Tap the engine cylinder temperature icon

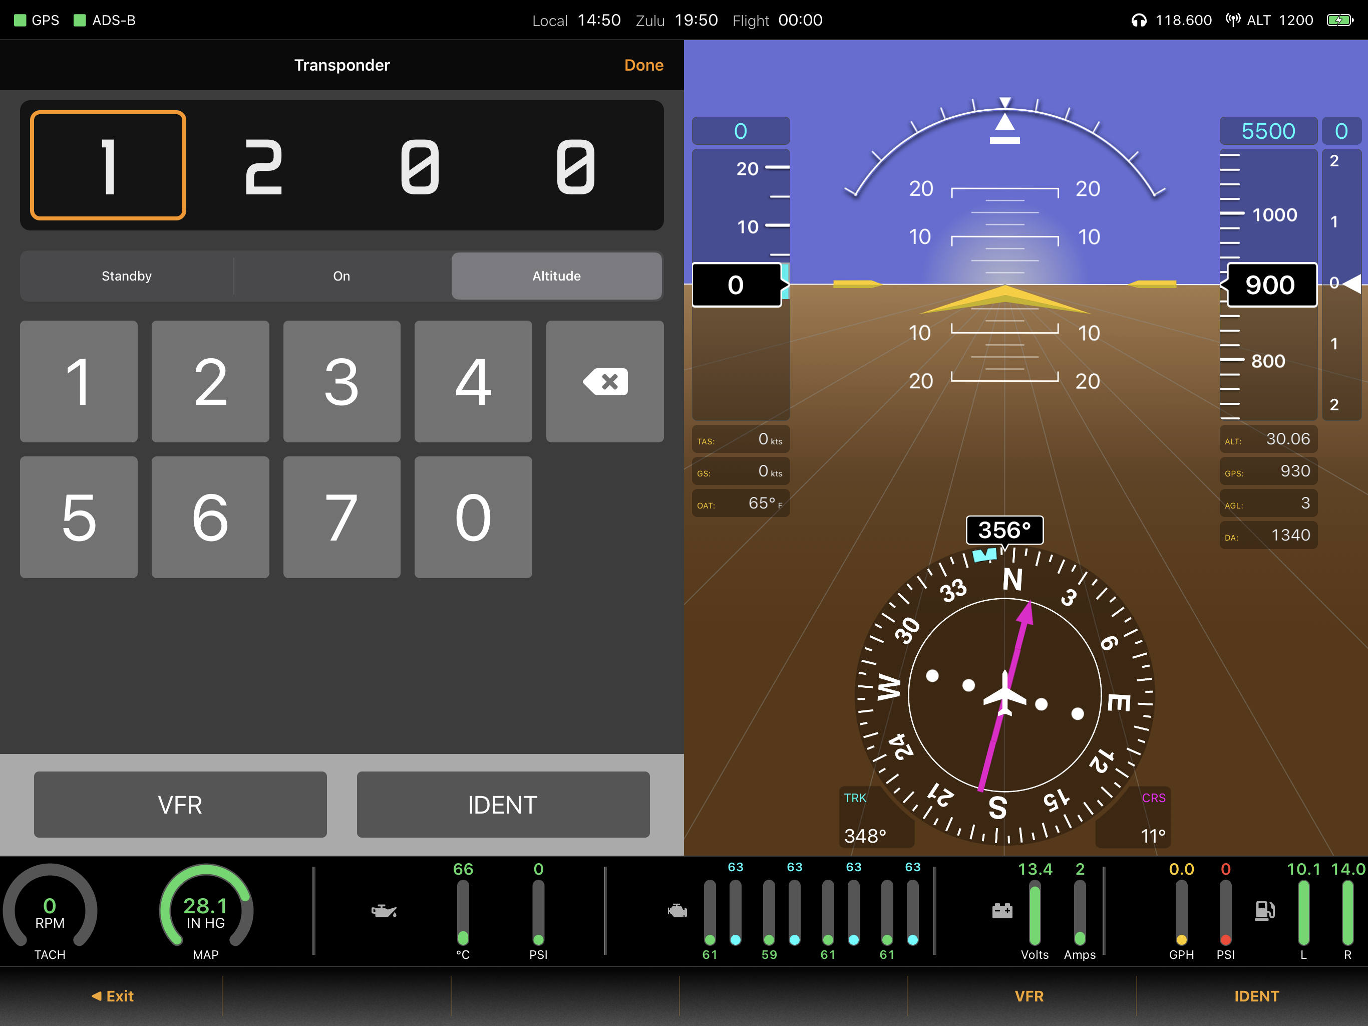(x=677, y=910)
